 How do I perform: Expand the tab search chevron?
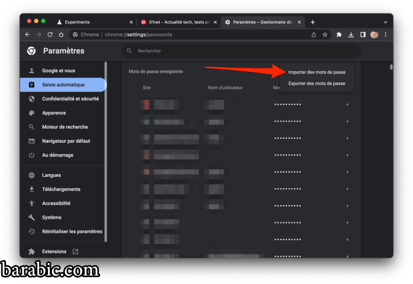tap(385, 22)
